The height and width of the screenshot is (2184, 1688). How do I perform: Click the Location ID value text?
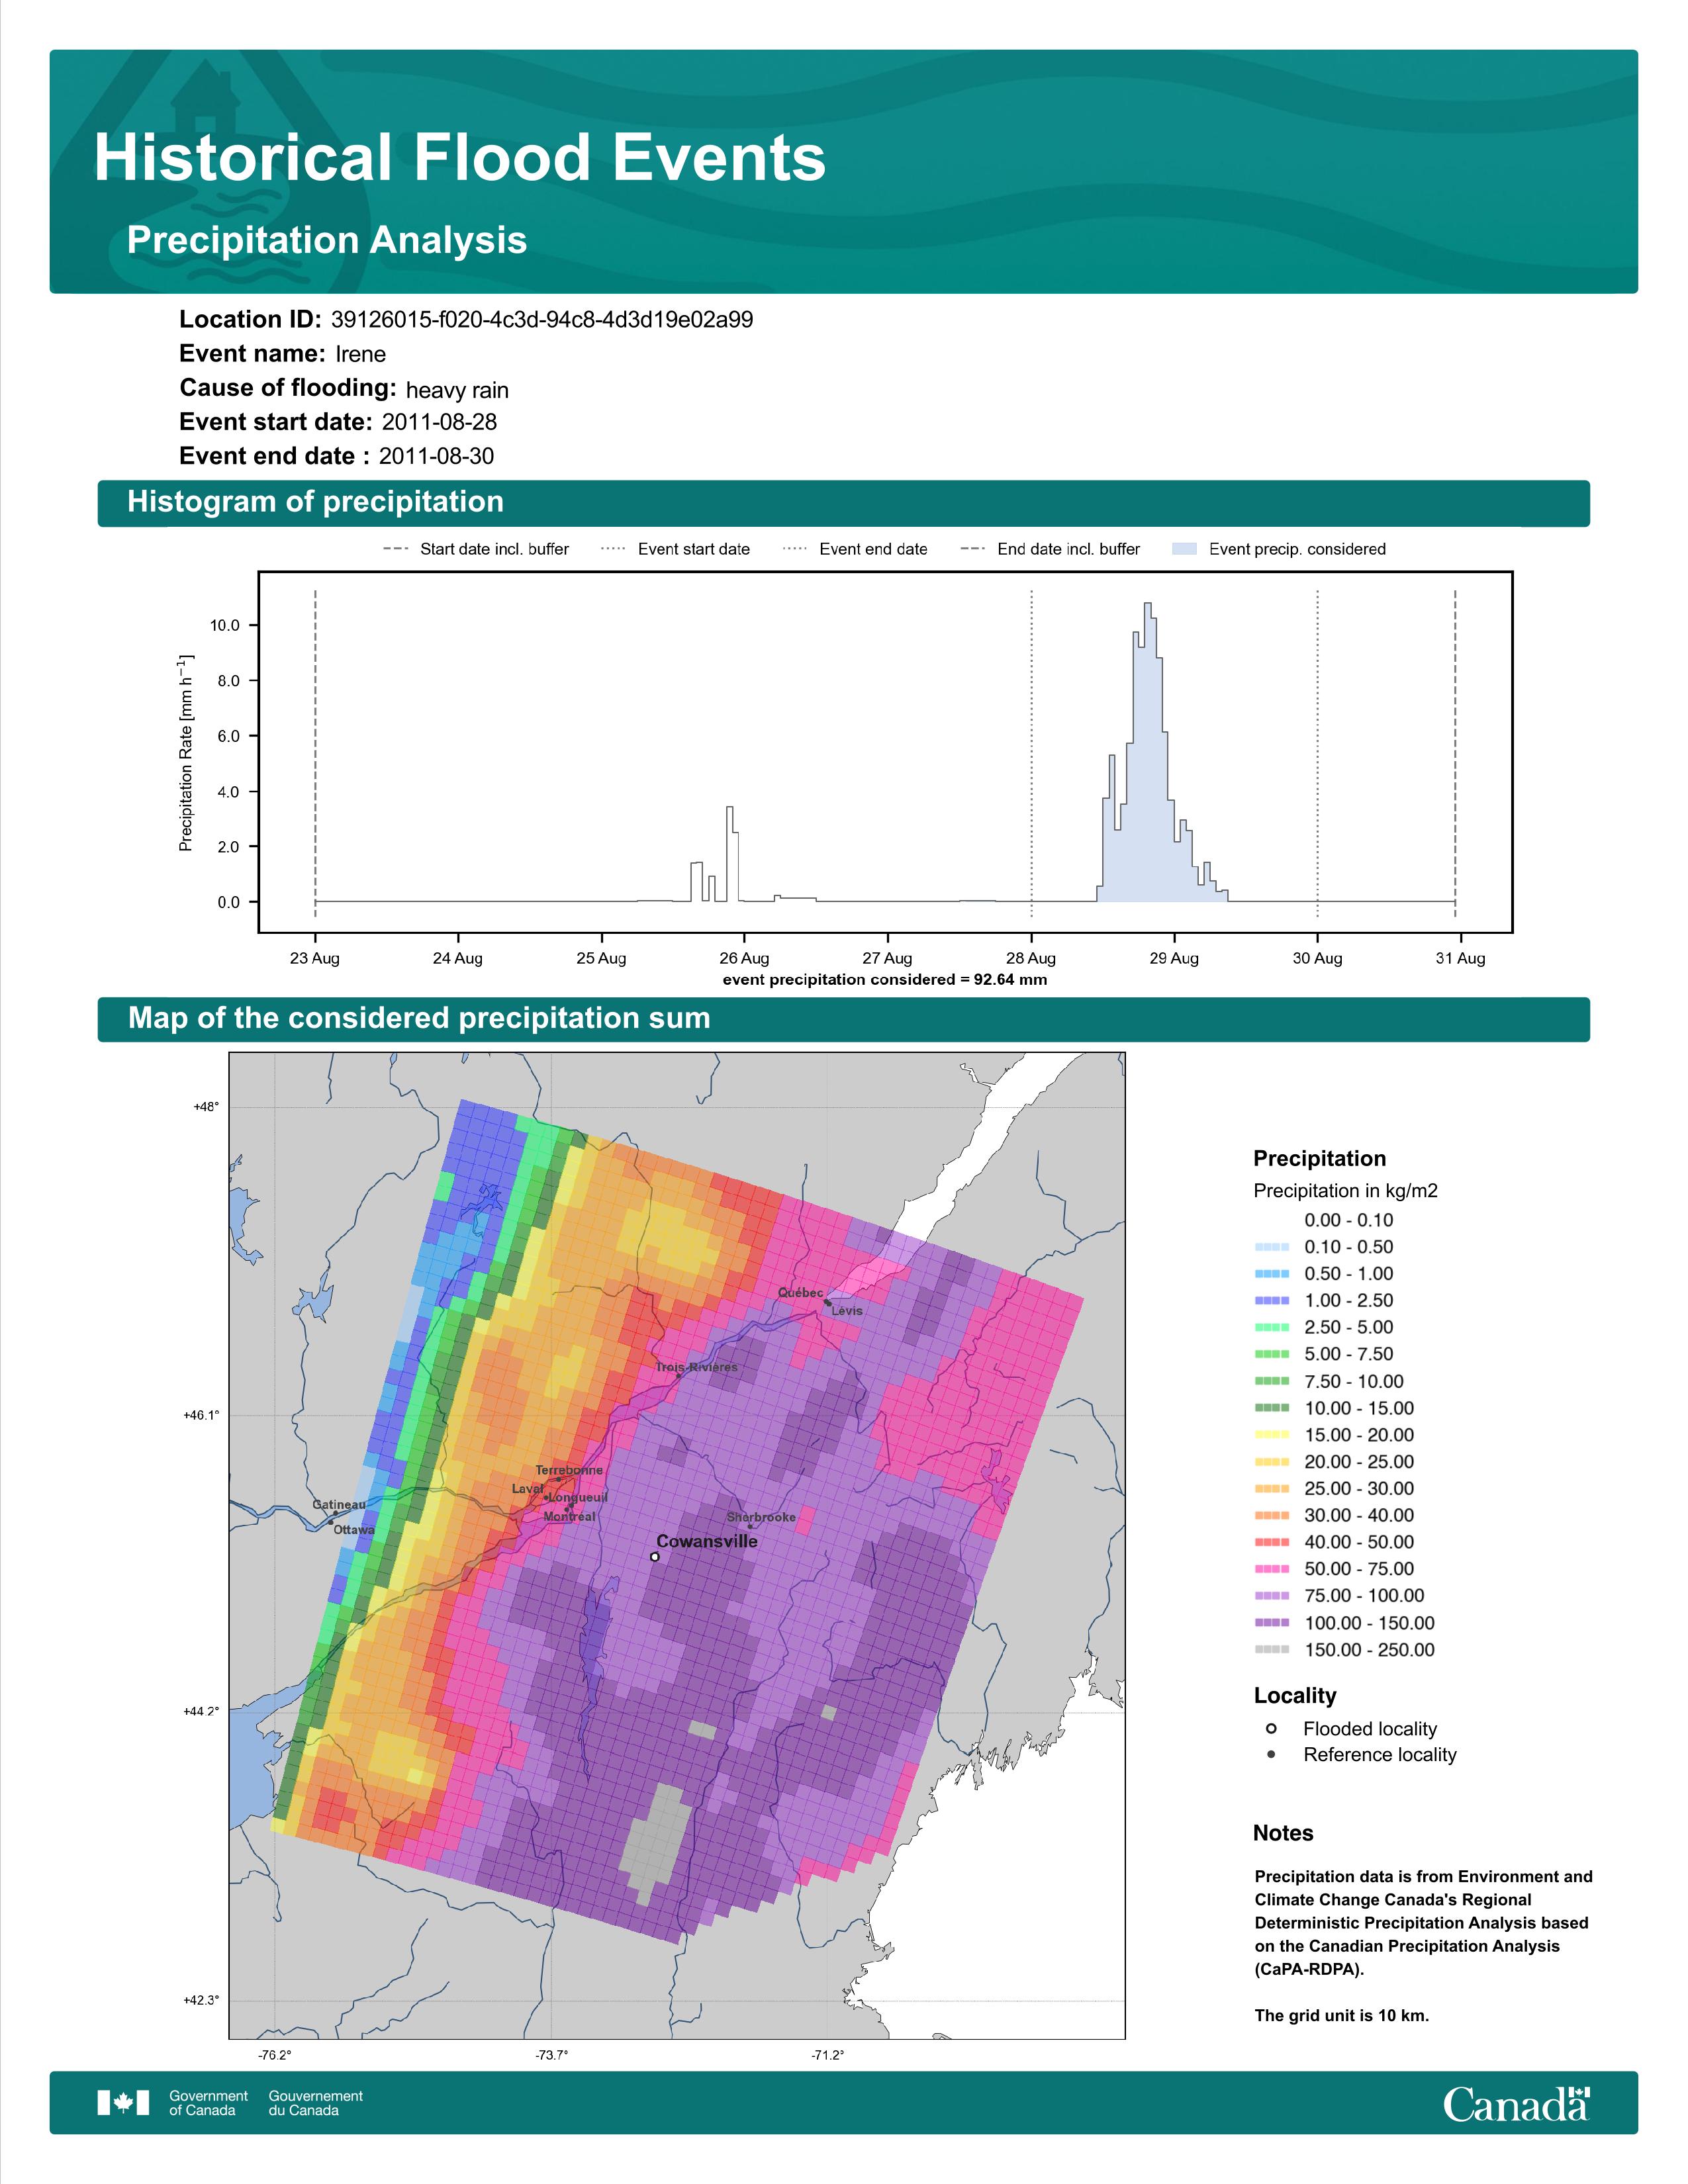click(x=542, y=320)
